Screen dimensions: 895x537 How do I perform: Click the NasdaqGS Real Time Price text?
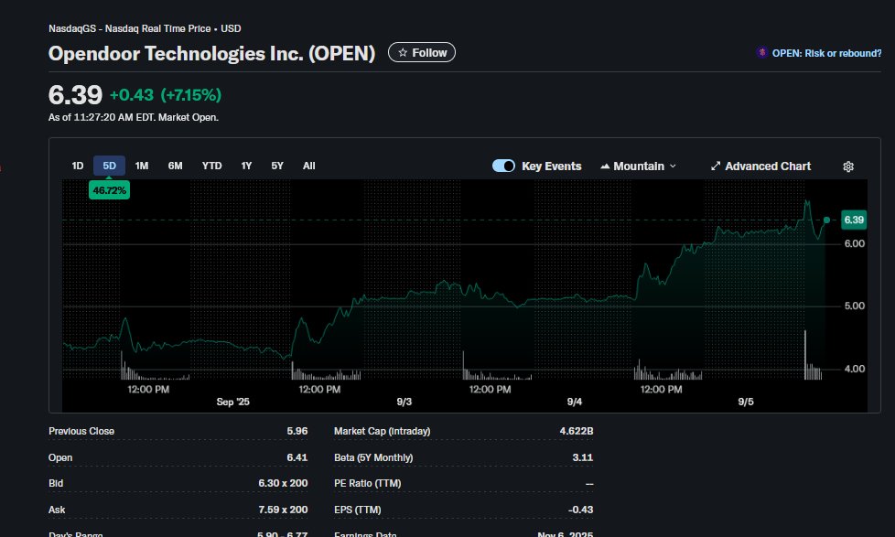(x=145, y=28)
